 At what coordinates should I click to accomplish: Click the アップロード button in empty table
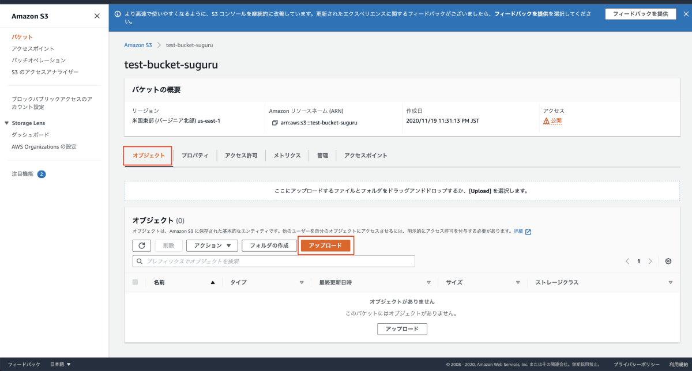(x=402, y=329)
